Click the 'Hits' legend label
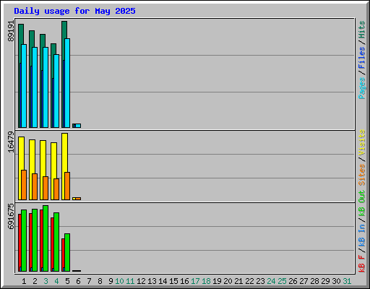This screenshot has width=370, height=289. pyautogui.click(x=362, y=30)
